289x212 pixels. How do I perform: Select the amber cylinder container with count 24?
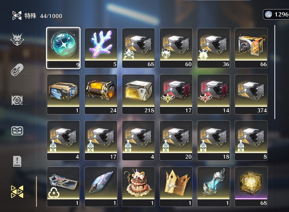point(101,94)
